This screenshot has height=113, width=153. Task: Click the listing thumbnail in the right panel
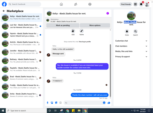coord(131,16)
